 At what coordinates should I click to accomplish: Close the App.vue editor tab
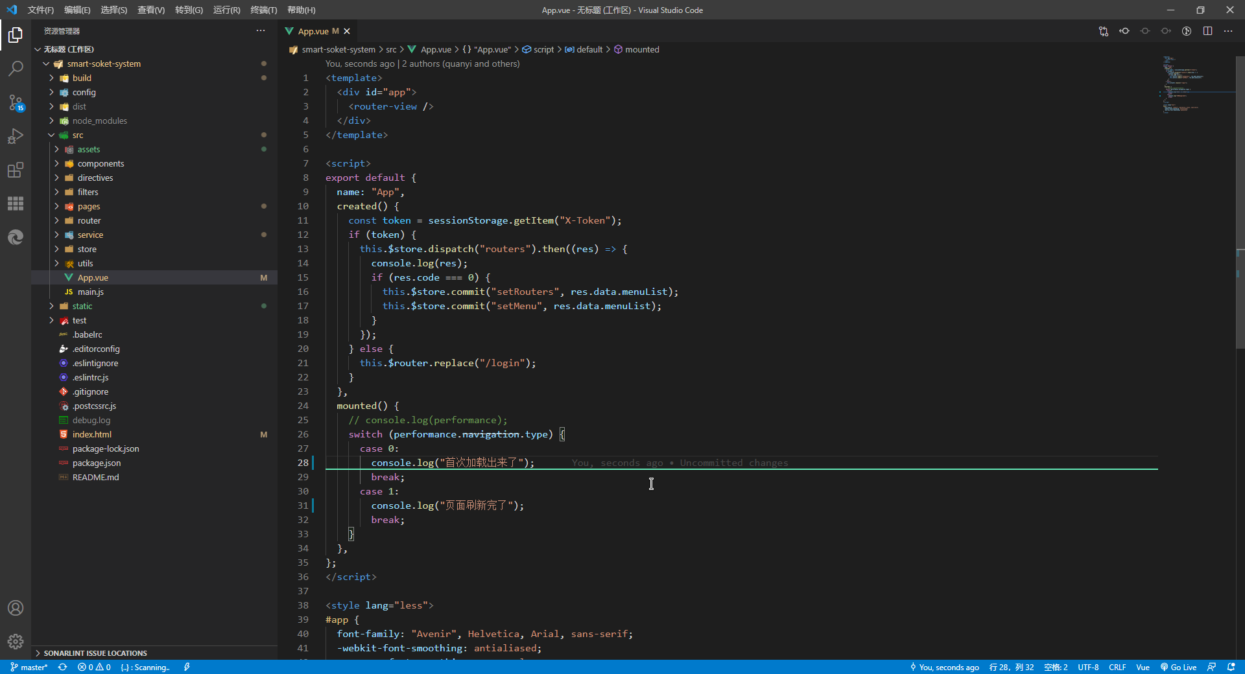point(347,31)
